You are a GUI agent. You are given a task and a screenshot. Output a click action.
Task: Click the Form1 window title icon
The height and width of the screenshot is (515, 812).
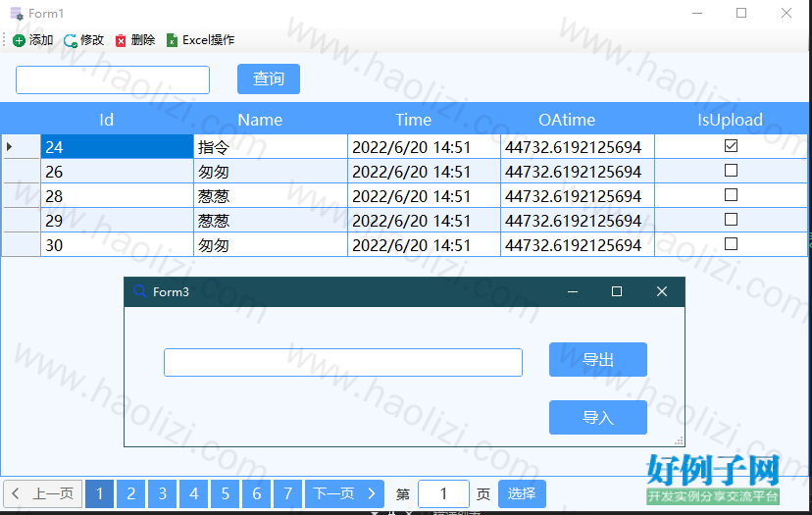17,14
